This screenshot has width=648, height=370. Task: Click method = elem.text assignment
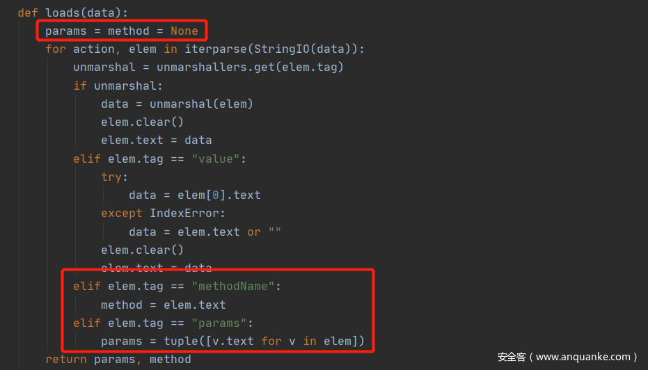pos(164,305)
